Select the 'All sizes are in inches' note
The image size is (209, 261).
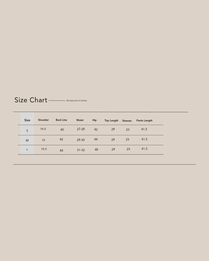[77, 101]
